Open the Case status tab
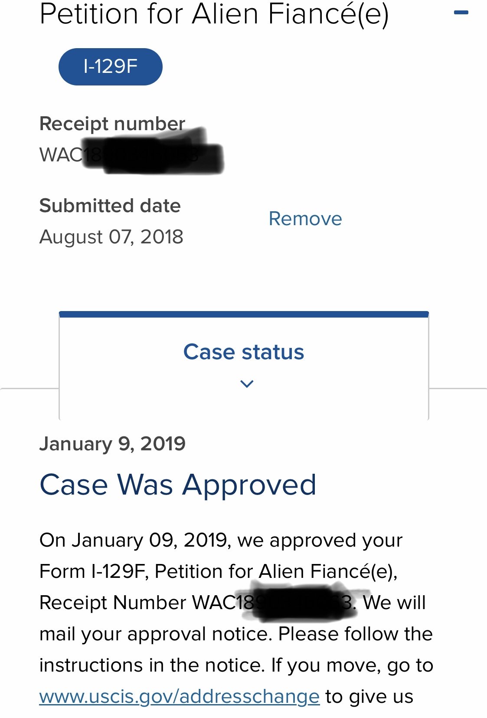487x718 pixels. click(243, 352)
